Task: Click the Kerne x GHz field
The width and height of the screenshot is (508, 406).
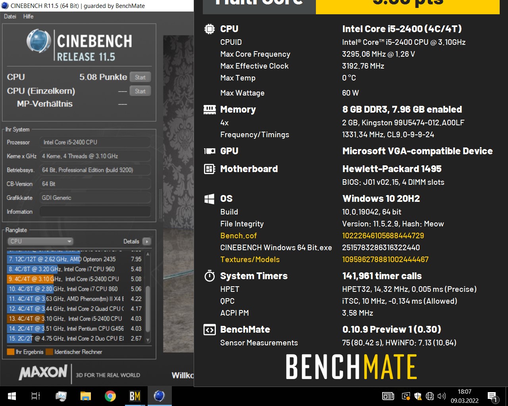Action: (x=95, y=156)
